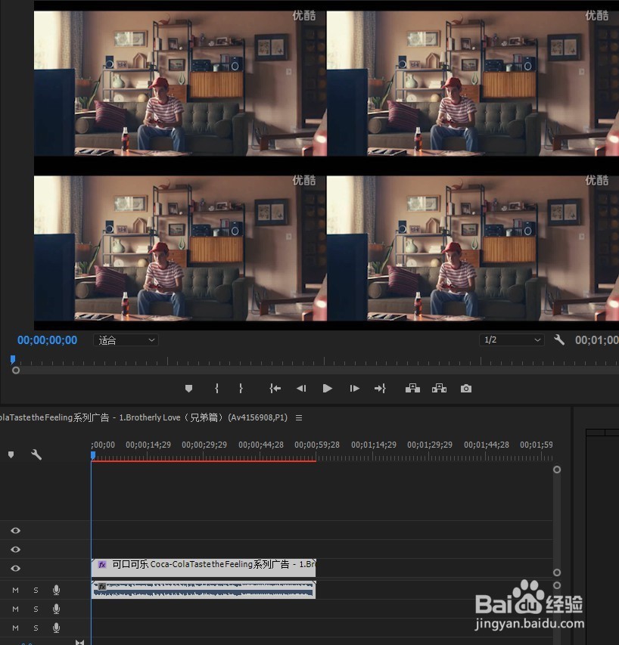Click timeline ruler at 00;00;59;28
Image resolution: width=619 pixels, height=645 pixels.
(x=317, y=445)
